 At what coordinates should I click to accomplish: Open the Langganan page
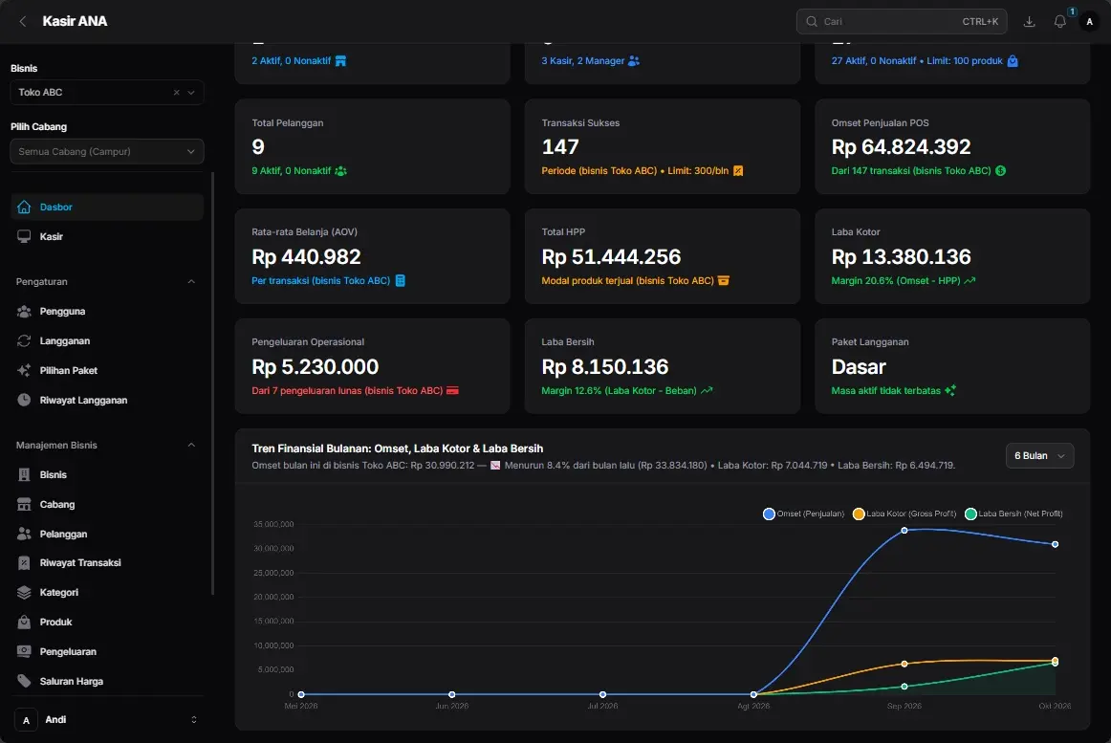(x=107, y=341)
